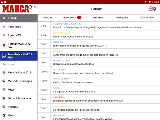Switch to the Noticias tab
The image size is (160, 120).
click(47, 17)
